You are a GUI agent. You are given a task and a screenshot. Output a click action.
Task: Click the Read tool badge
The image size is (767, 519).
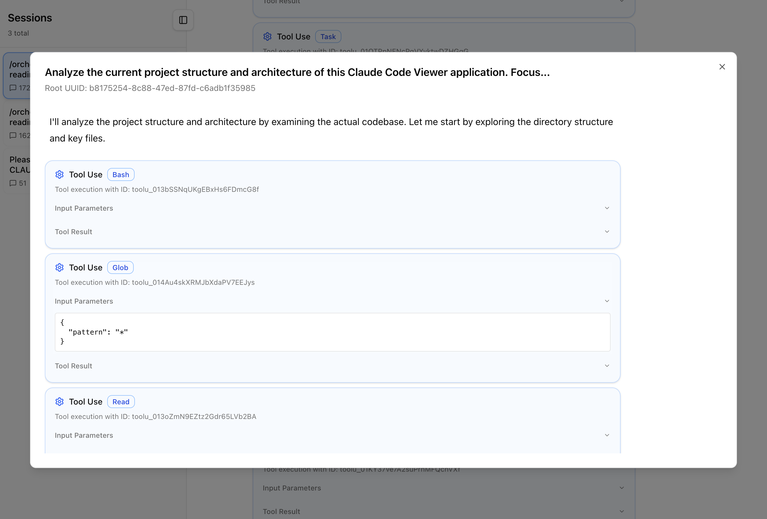tap(121, 402)
